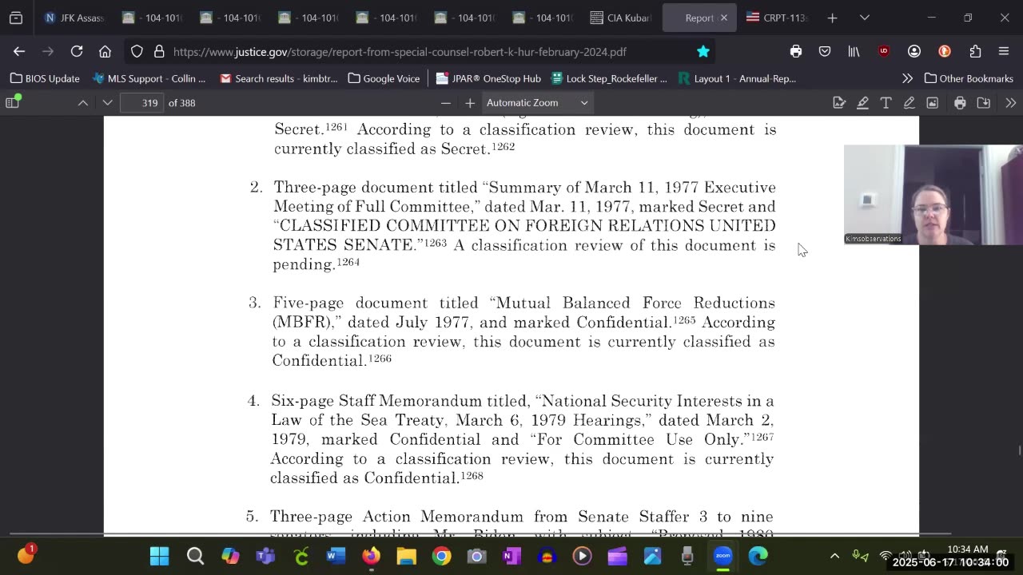
Task: Toggle the PDF highlight tool
Action: tap(863, 102)
